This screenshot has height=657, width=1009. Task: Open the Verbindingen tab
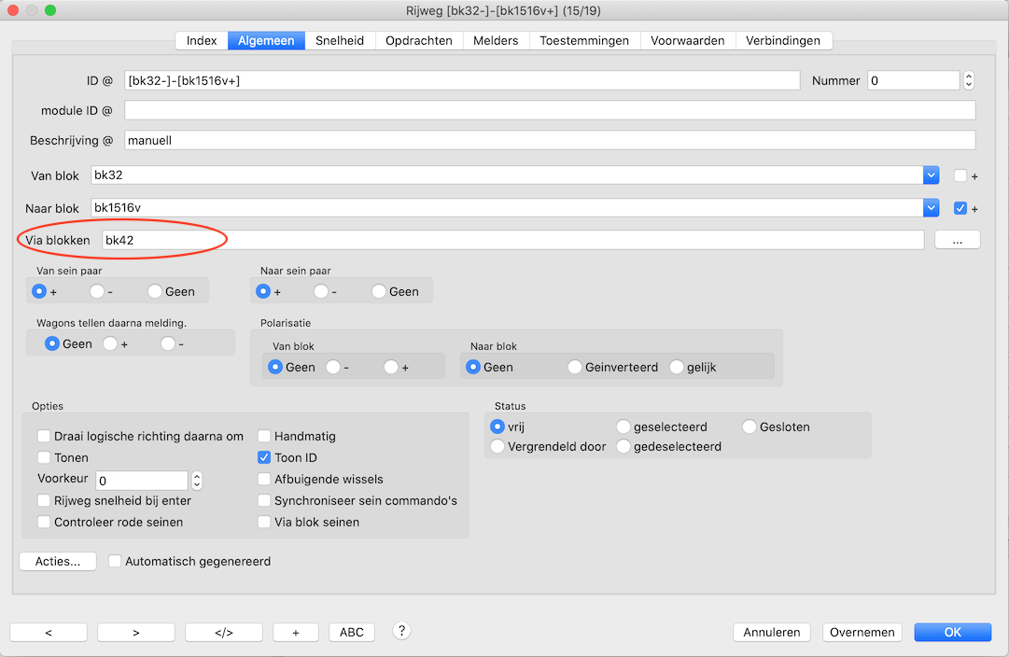click(x=782, y=41)
